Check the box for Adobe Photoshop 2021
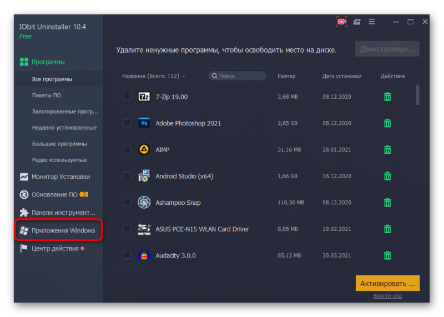This screenshot has height=317, width=444. tap(127, 123)
